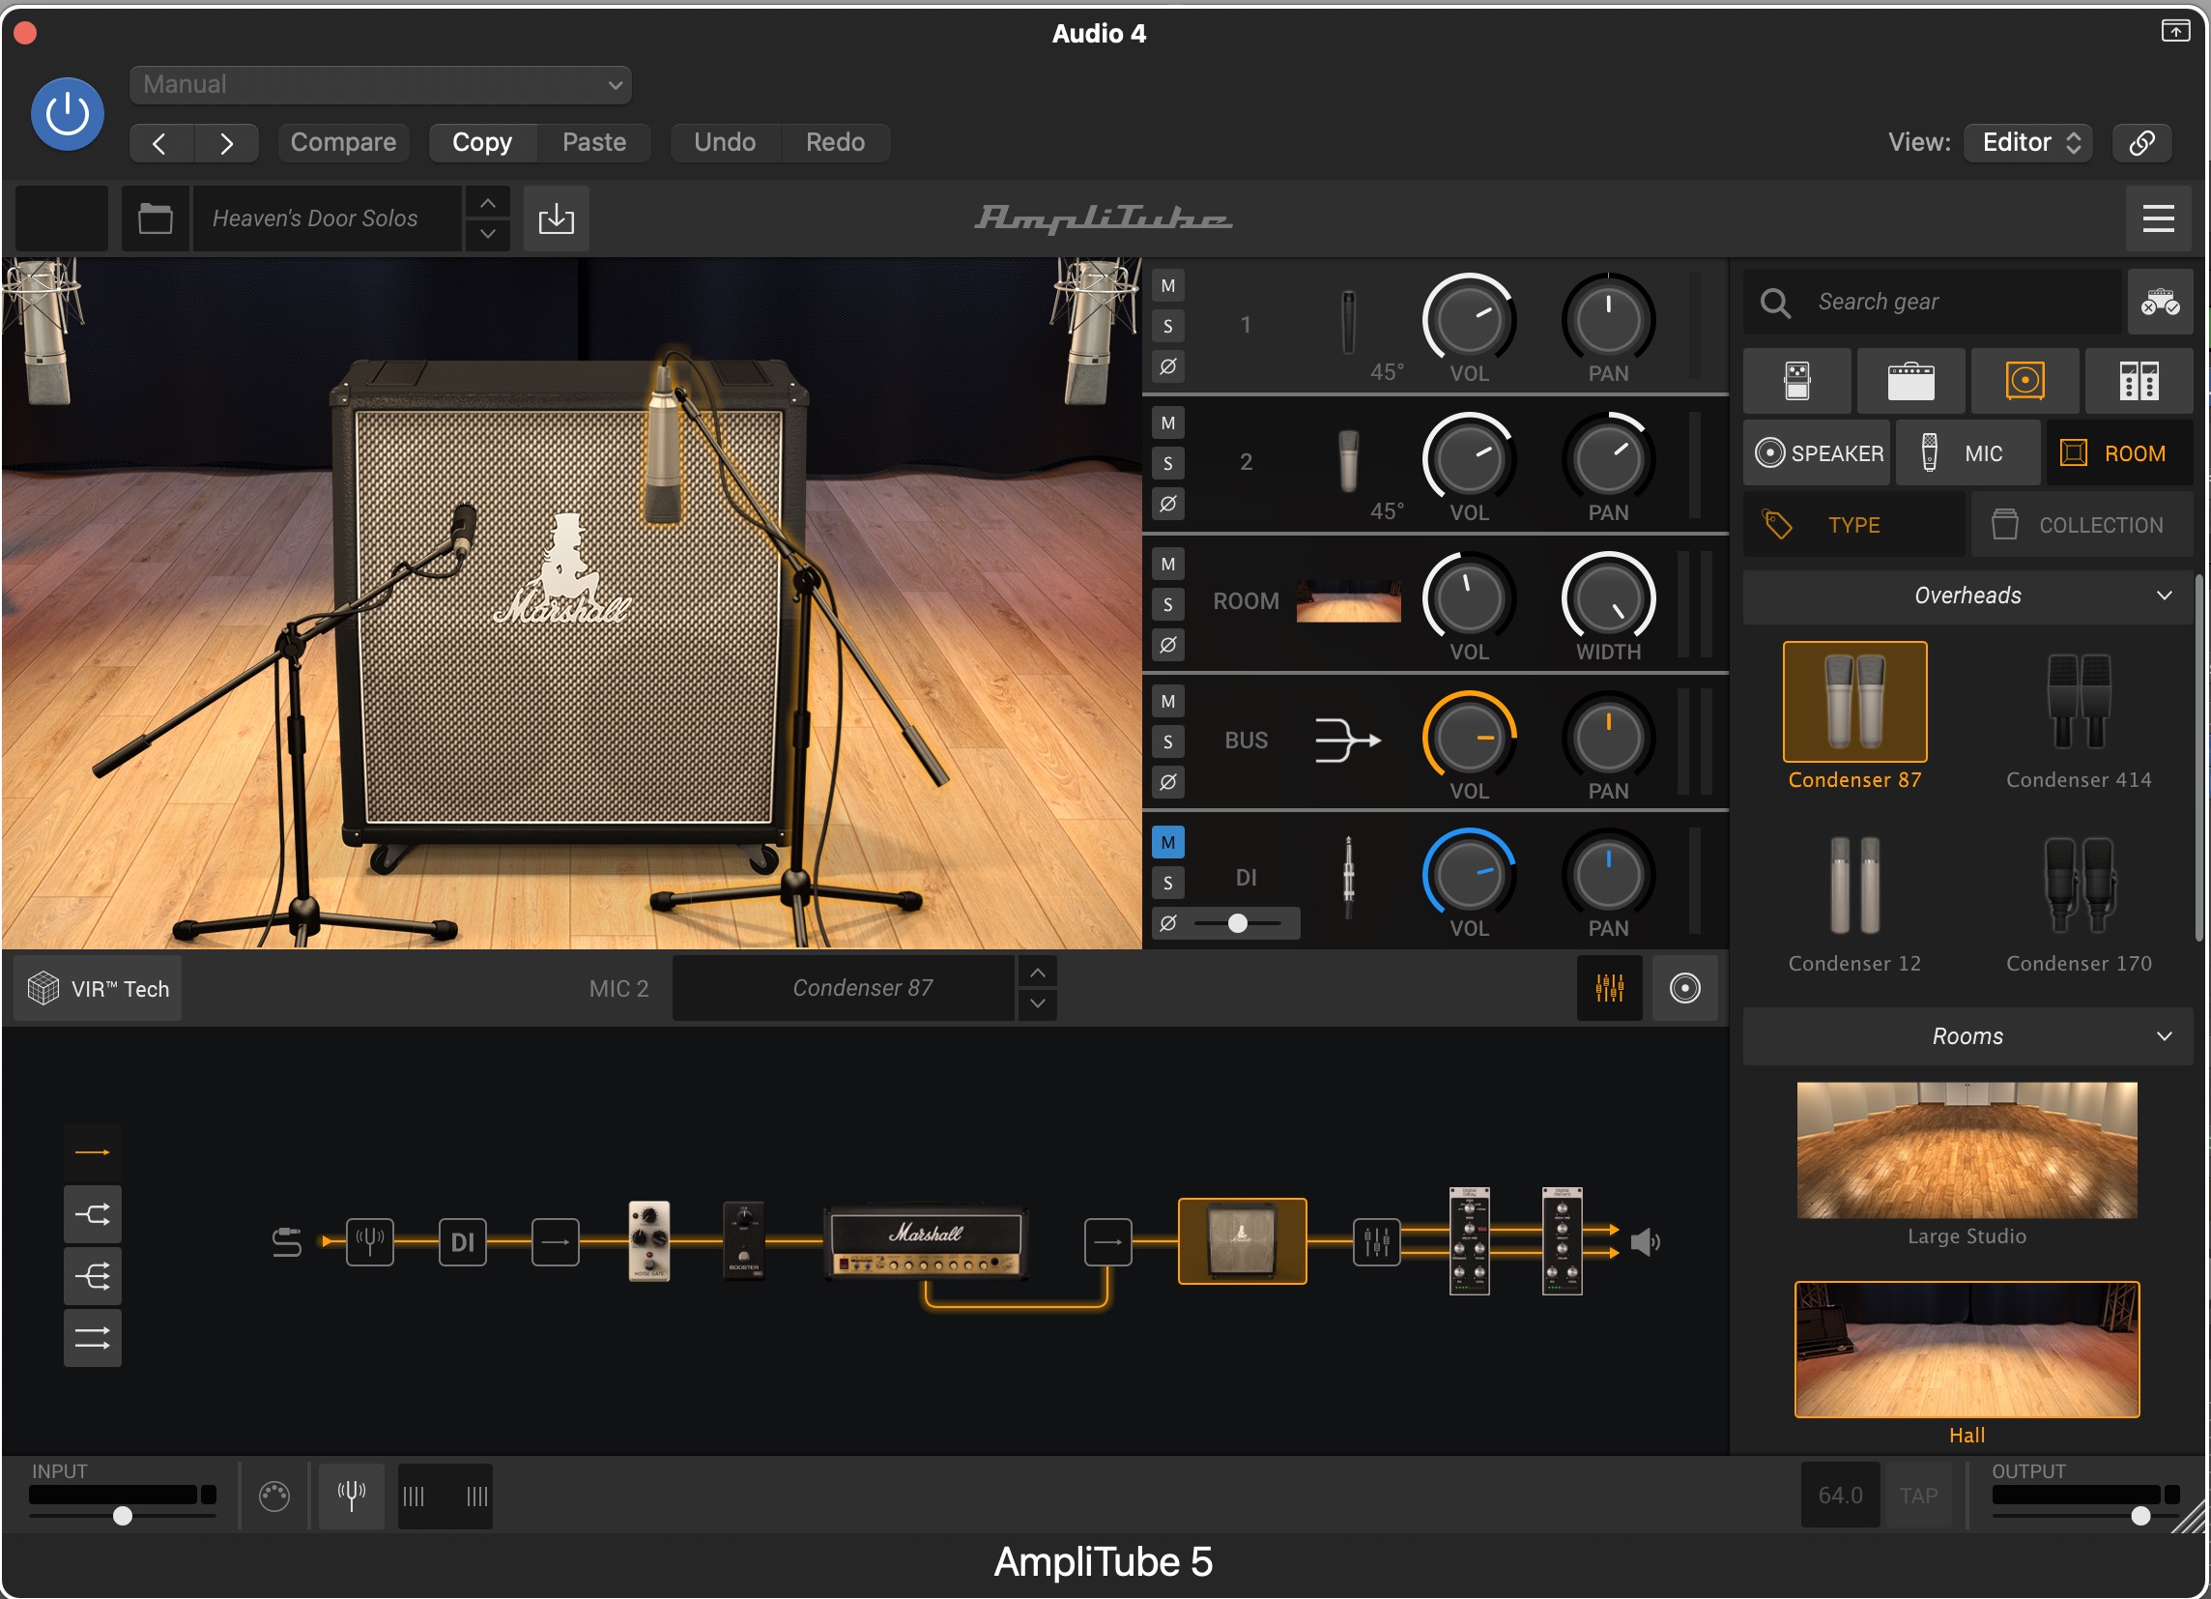Screen dimensions: 2211x1599
Task: Adjust the INPUT level slider
Action: pos(123,1516)
